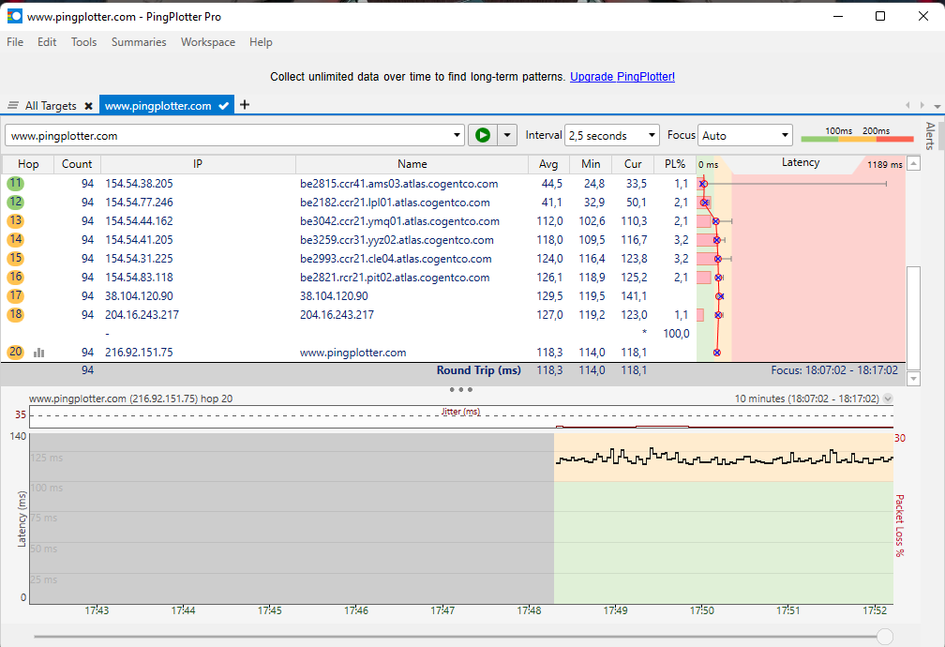This screenshot has height=647, width=945.
Task: Open the Summaries menu
Action: 139,42
